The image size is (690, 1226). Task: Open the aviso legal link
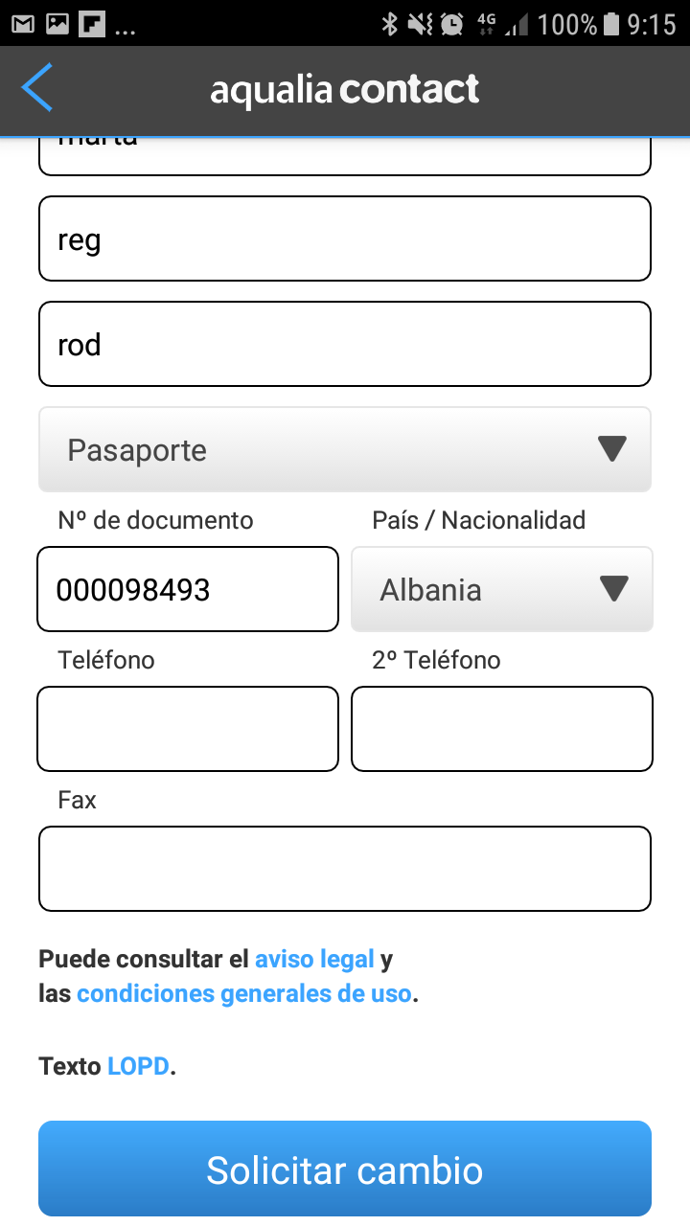314,959
